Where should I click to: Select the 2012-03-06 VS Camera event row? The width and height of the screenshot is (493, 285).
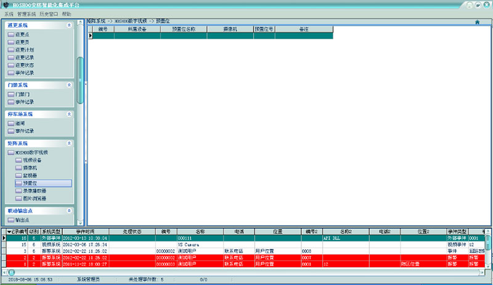(x=246, y=244)
